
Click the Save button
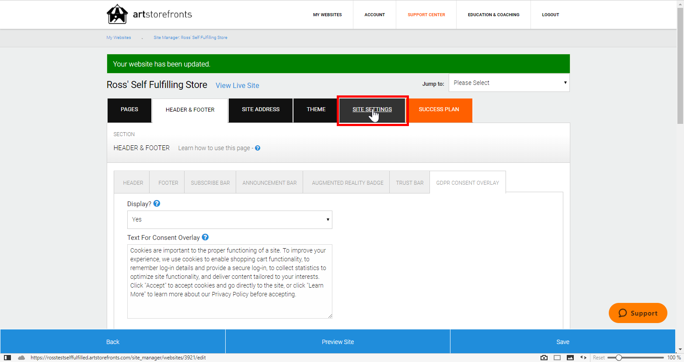click(x=563, y=342)
